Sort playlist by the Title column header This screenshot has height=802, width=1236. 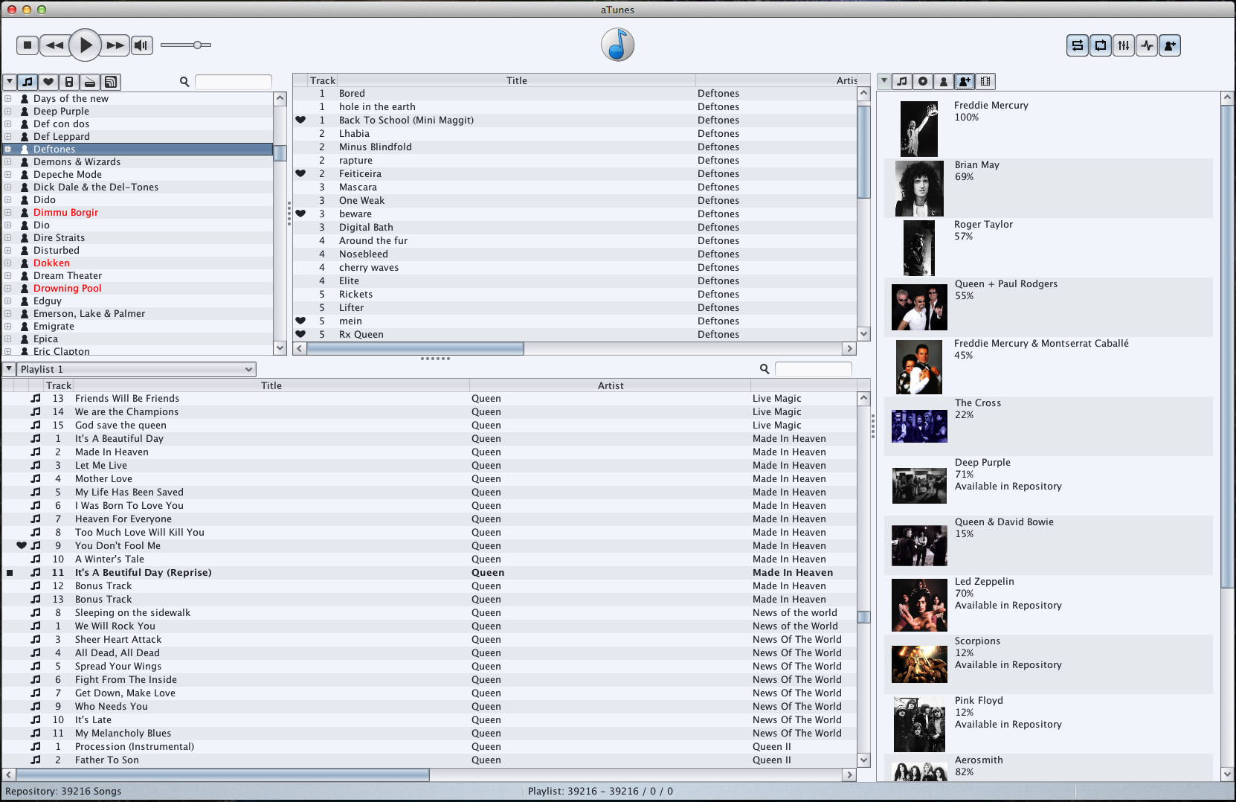pos(271,385)
